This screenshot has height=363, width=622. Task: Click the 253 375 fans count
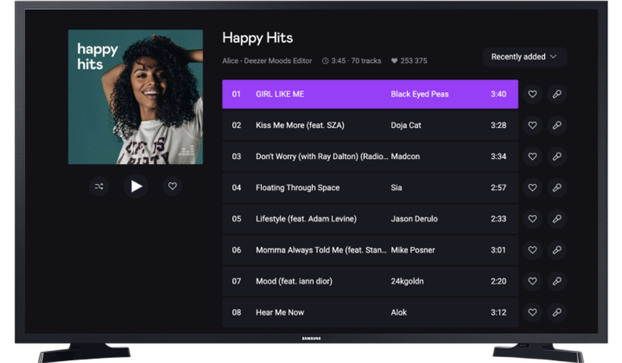tap(409, 61)
